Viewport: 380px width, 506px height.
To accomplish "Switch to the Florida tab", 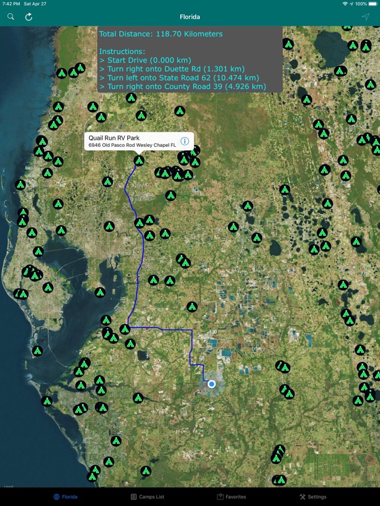I will (65, 497).
